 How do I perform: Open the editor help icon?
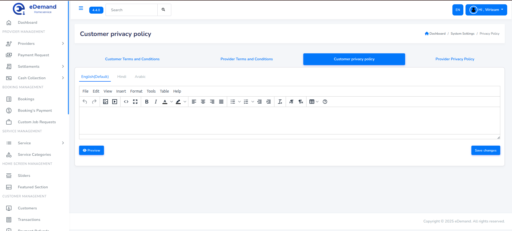325,102
